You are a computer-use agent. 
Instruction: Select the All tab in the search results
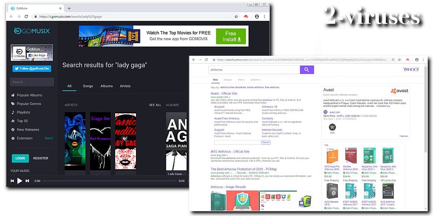pyautogui.click(x=69, y=86)
